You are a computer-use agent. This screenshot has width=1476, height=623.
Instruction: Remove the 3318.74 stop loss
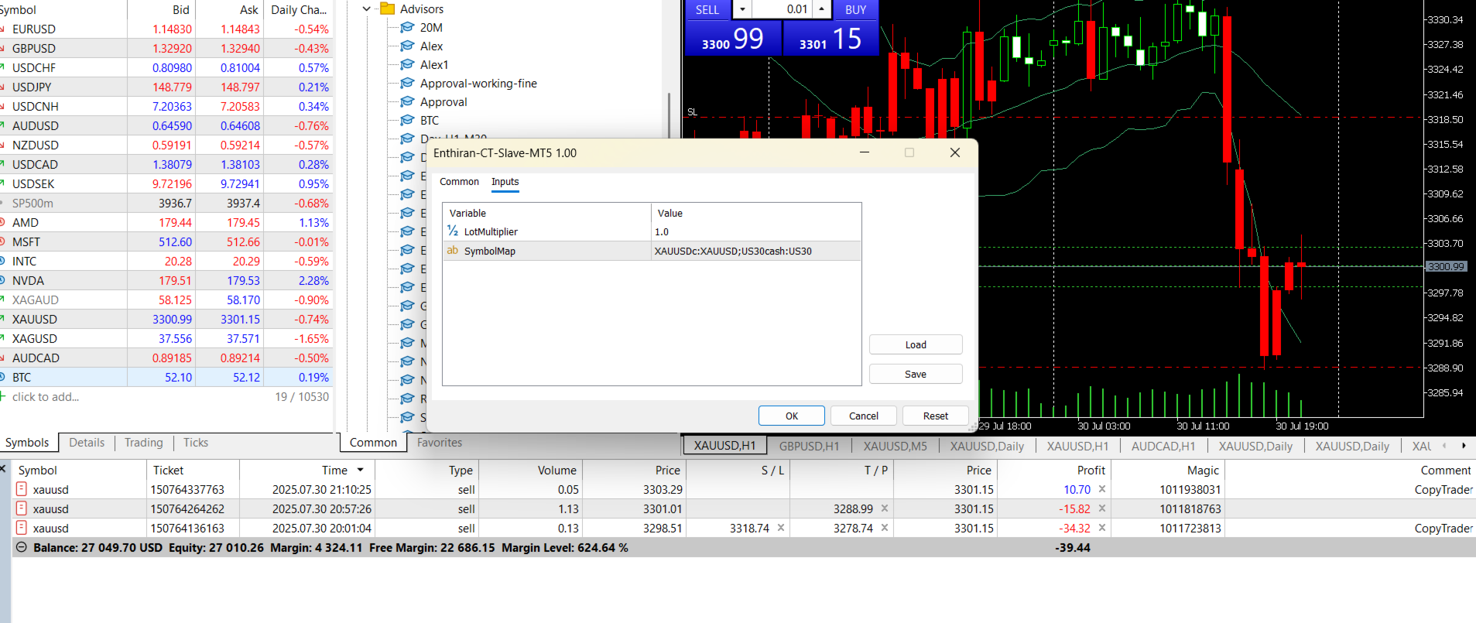(781, 528)
